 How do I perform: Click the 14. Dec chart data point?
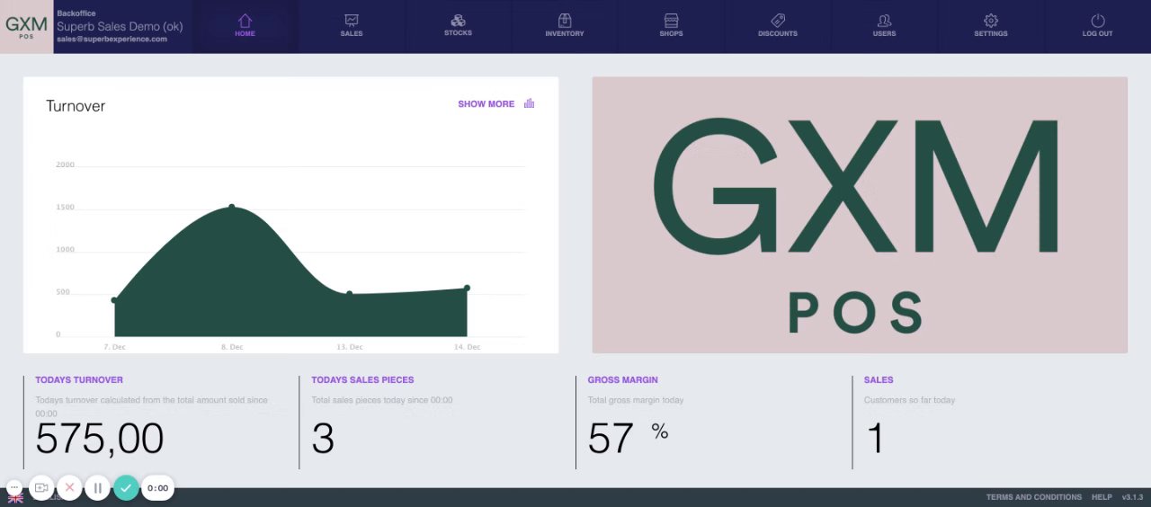[467, 288]
